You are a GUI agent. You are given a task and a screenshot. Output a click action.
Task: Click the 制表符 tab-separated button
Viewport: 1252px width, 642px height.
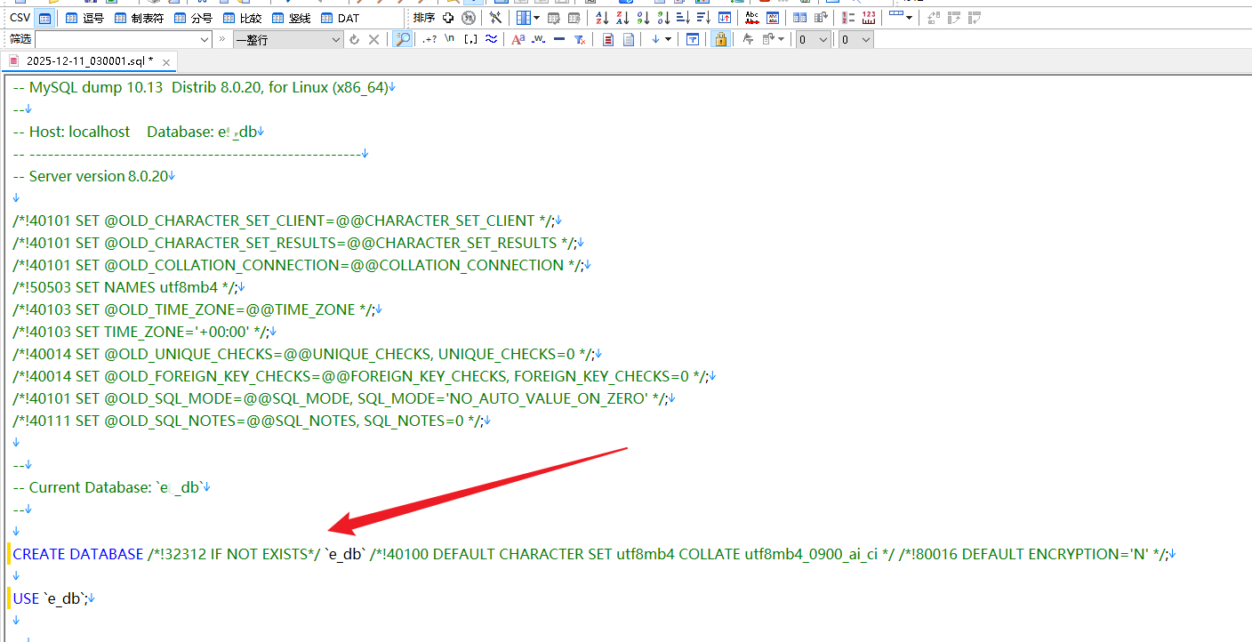[x=139, y=18]
